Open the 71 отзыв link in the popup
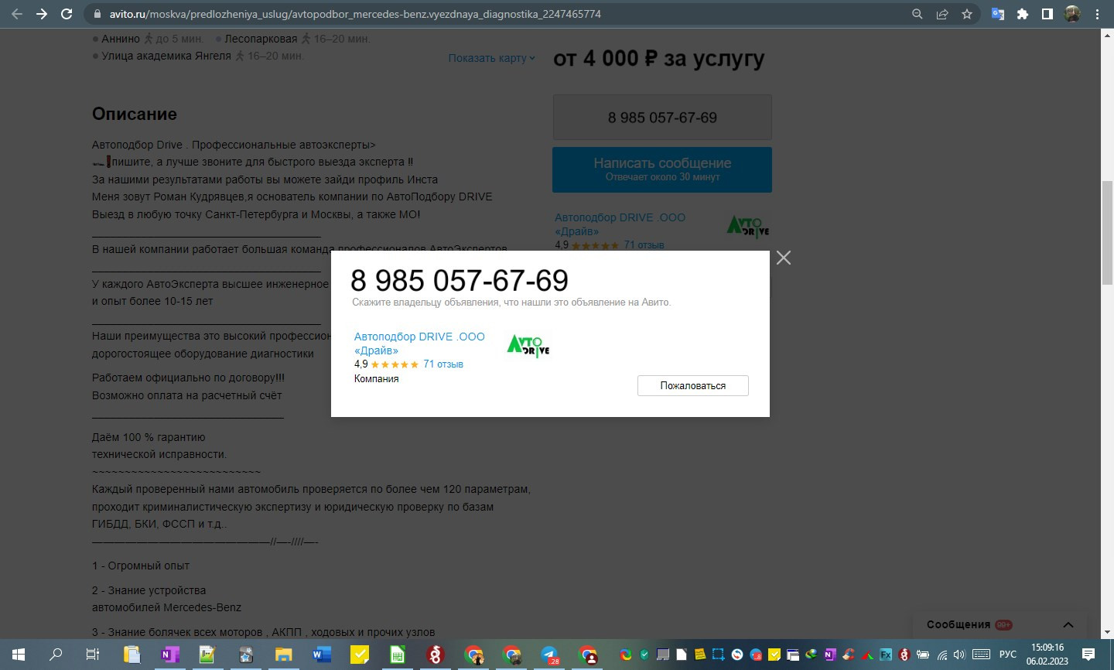Viewport: 1114px width, 670px height. tap(443, 364)
